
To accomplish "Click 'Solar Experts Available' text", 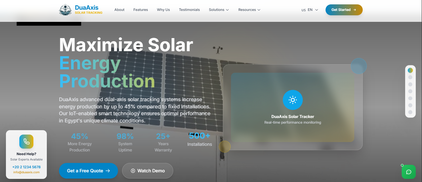I will 27,160.
